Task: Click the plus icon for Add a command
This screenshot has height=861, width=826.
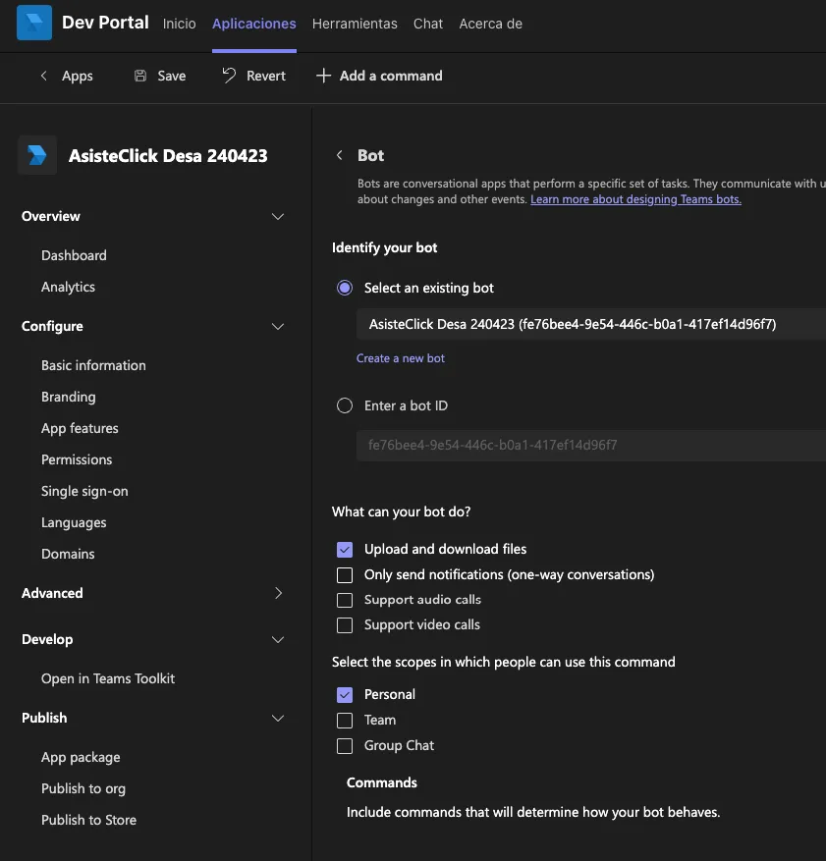Action: 323,76
